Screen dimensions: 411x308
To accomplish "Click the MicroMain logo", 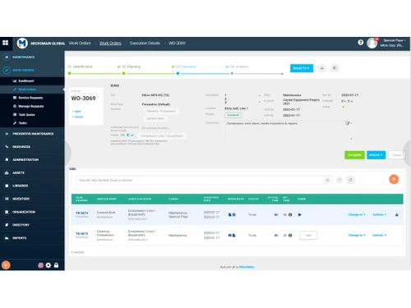I will tap(22, 43).
